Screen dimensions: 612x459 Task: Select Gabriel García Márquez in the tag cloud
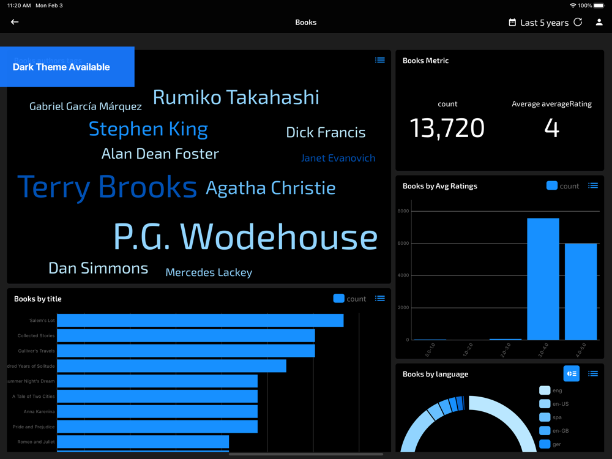point(86,106)
